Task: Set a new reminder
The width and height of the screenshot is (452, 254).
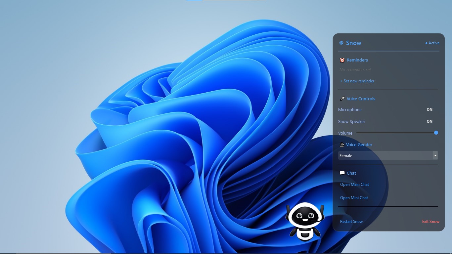Action: coord(357,81)
